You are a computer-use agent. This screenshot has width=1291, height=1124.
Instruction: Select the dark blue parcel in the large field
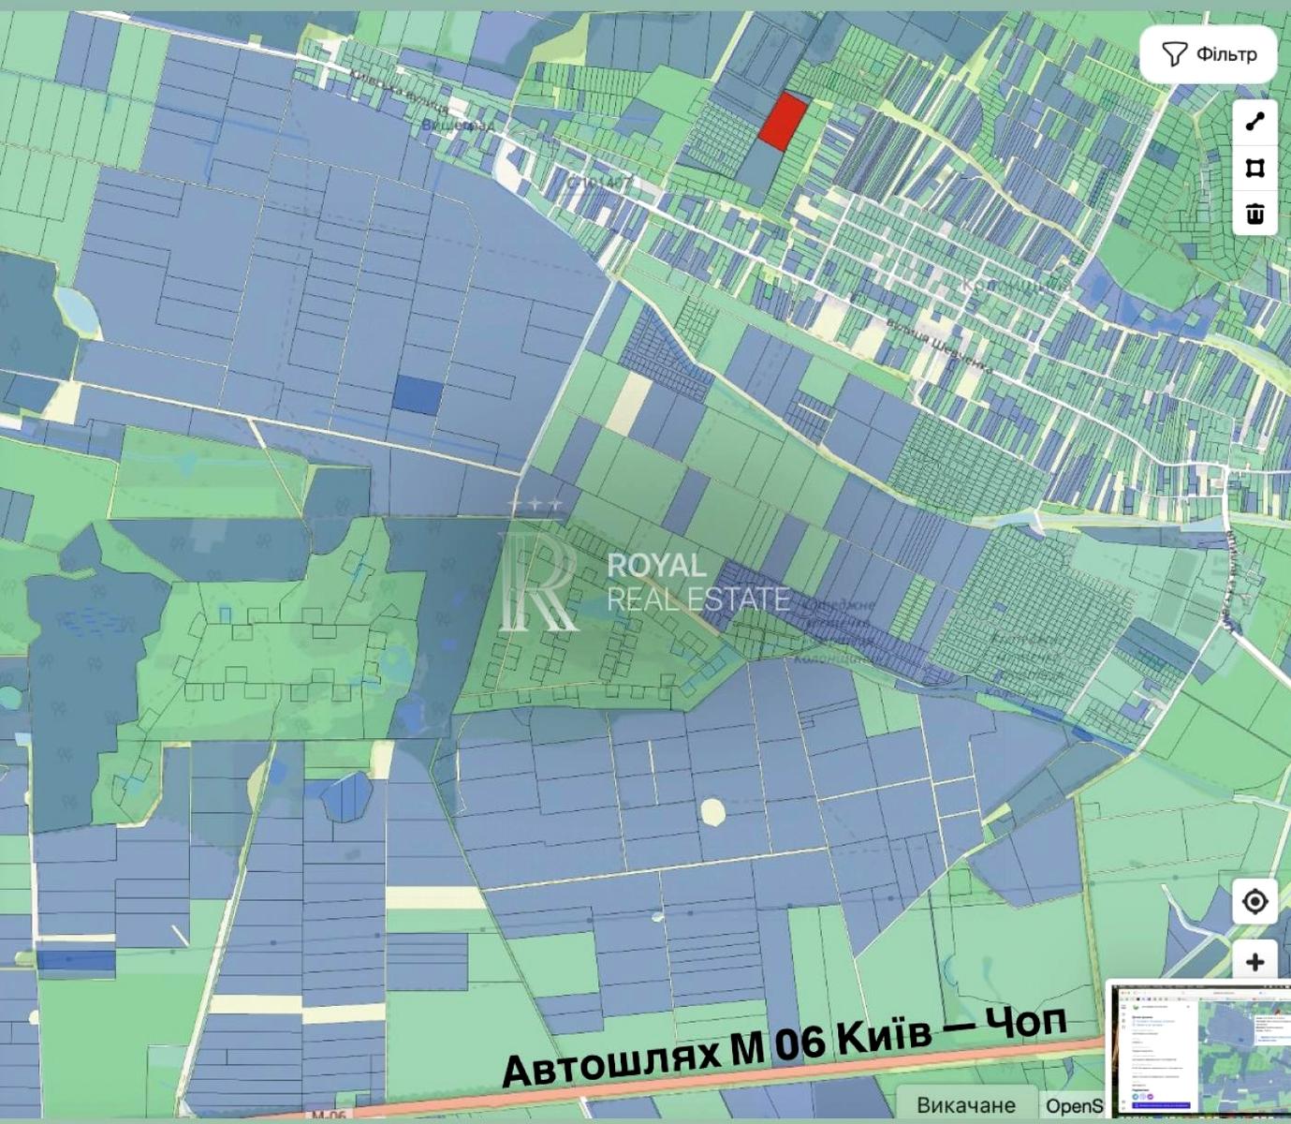[x=417, y=395]
